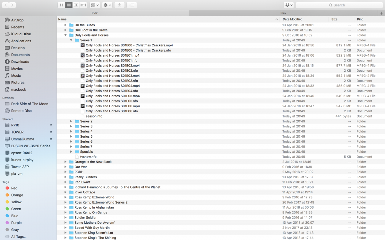Open All Tags in the sidebar
The height and width of the screenshot is (240, 385).
point(19,237)
